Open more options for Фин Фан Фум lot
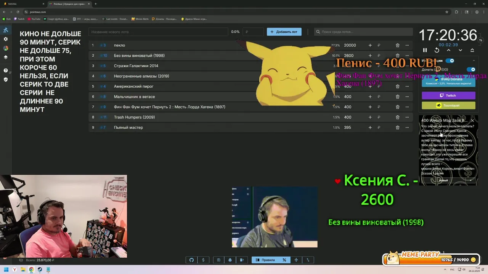 407,107
